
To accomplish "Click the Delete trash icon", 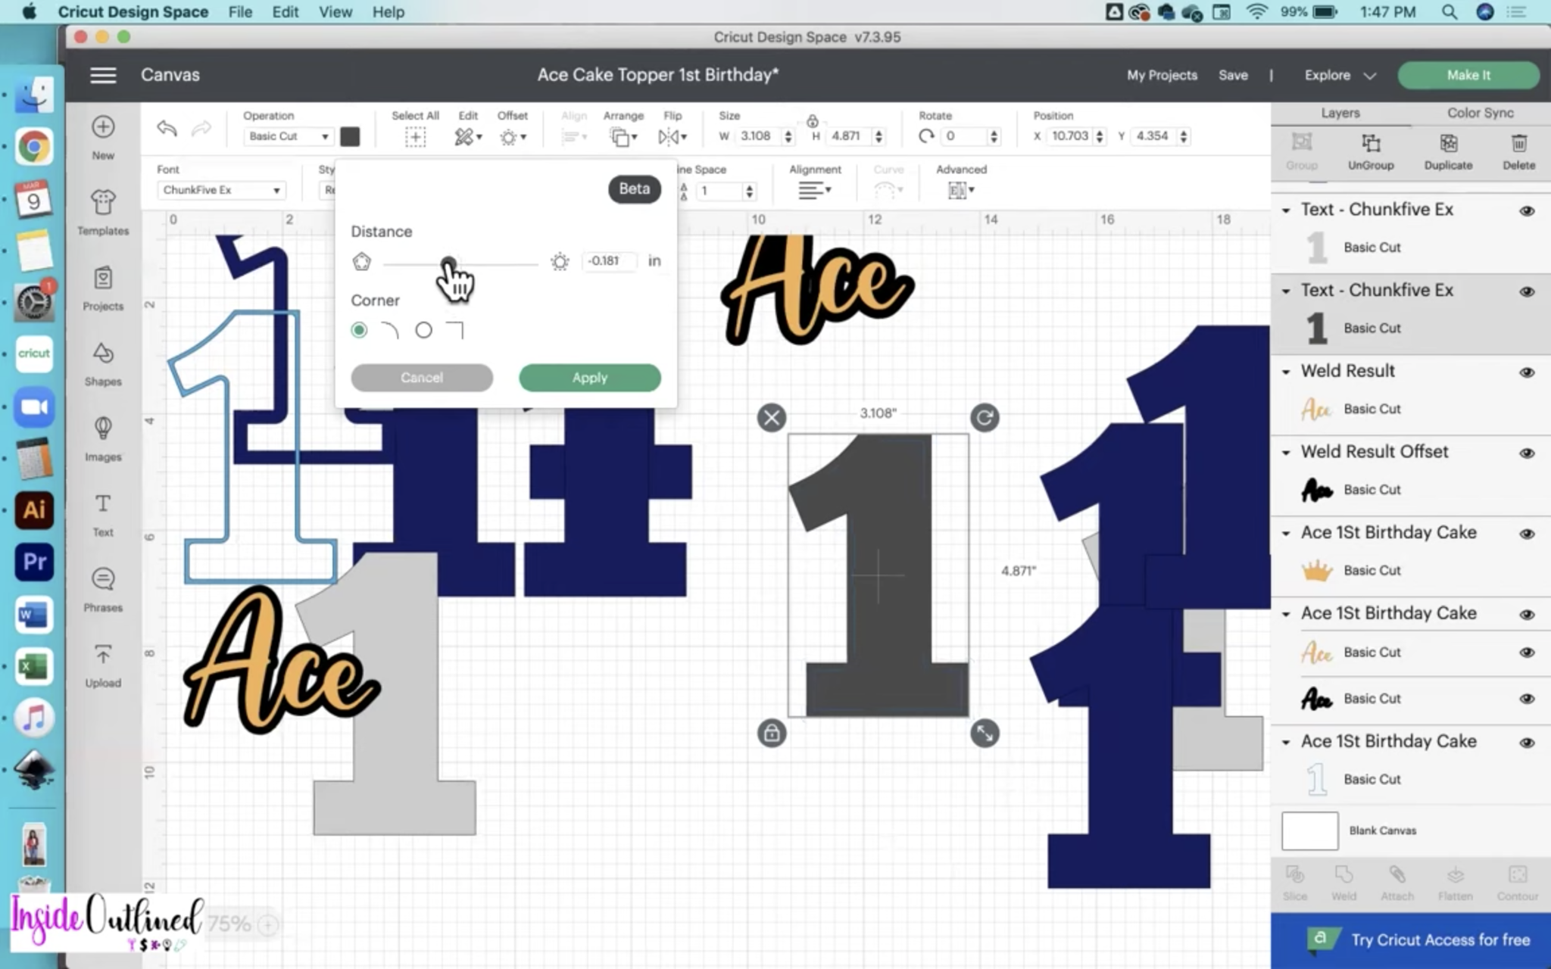I will pos(1518,151).
